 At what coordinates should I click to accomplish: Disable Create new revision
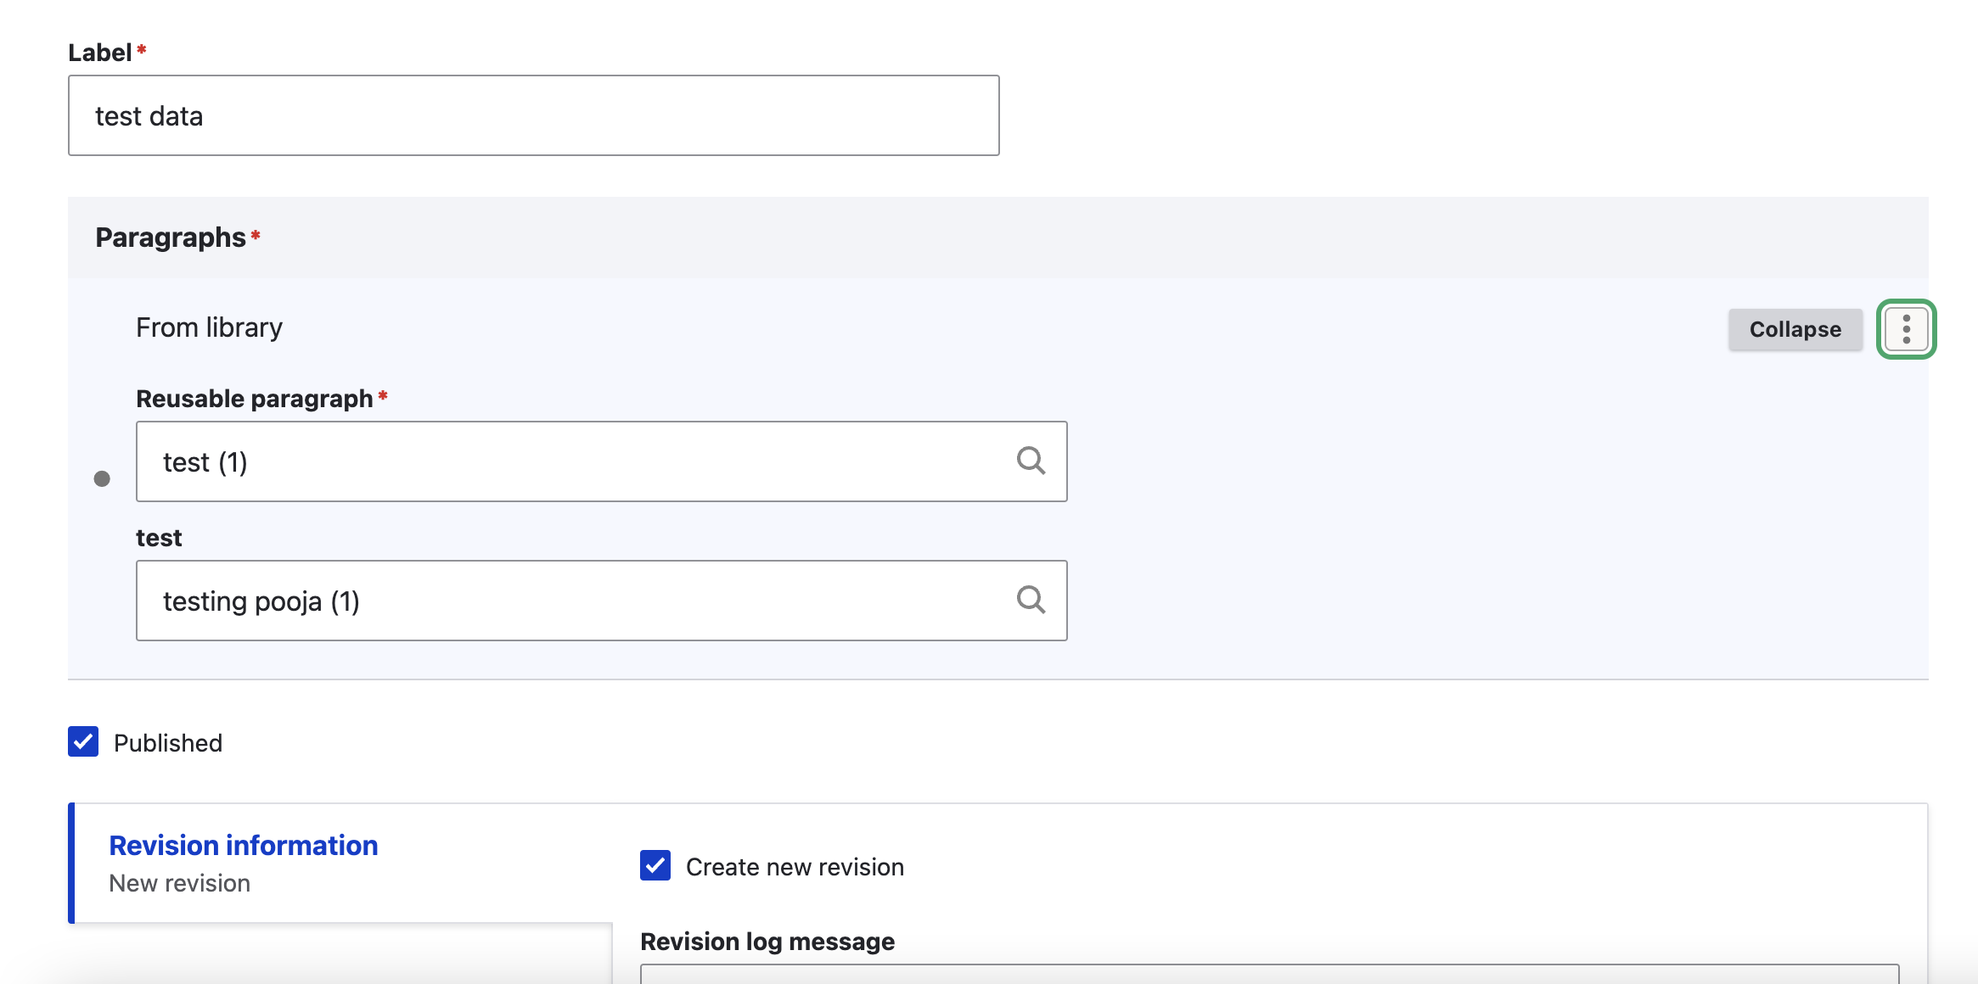654,866
